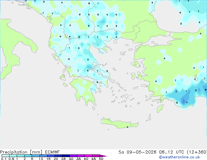Viewport: 207px width, 160px height.
Task: Click the '(12+360)' forecast offset text
Action: pos(197,152)
